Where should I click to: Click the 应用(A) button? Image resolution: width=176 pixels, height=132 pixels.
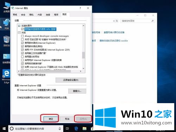pyautogui.click(x=83, y=119)
